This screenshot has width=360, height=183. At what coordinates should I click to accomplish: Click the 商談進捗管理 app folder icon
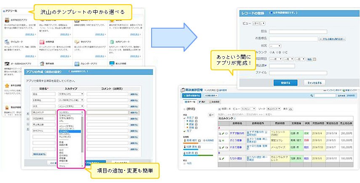coord(183,90)
